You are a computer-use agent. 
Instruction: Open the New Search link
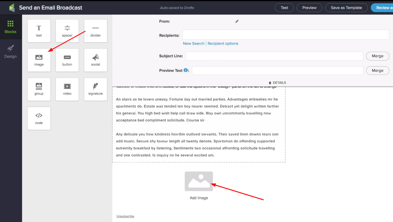click(193, 44)
